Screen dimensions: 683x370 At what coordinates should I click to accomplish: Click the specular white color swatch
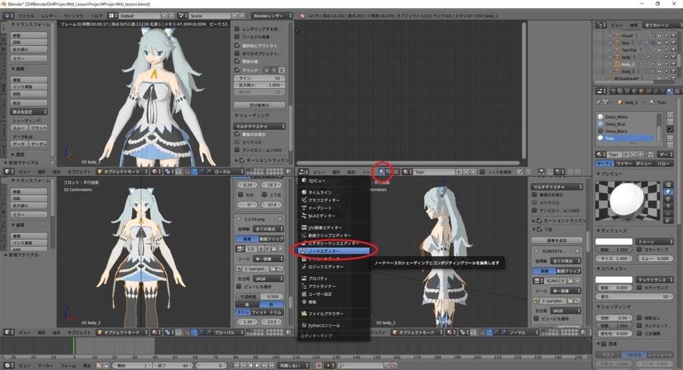[614, 279]
